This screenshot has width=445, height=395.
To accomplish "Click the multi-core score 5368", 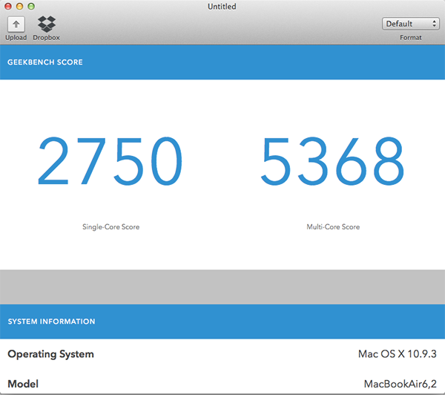I will coord(332,161).
